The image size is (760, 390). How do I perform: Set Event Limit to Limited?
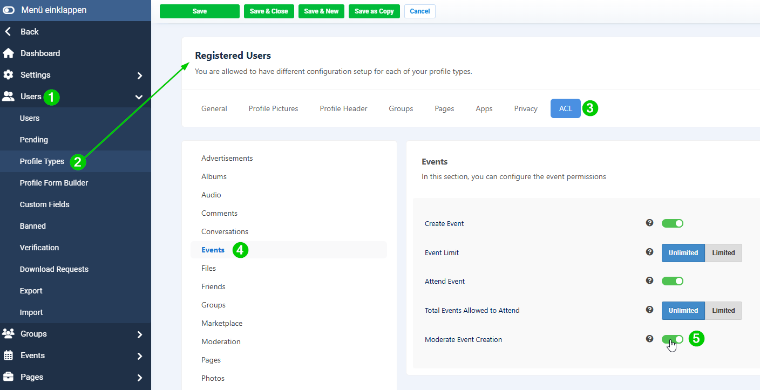(723, 252)
